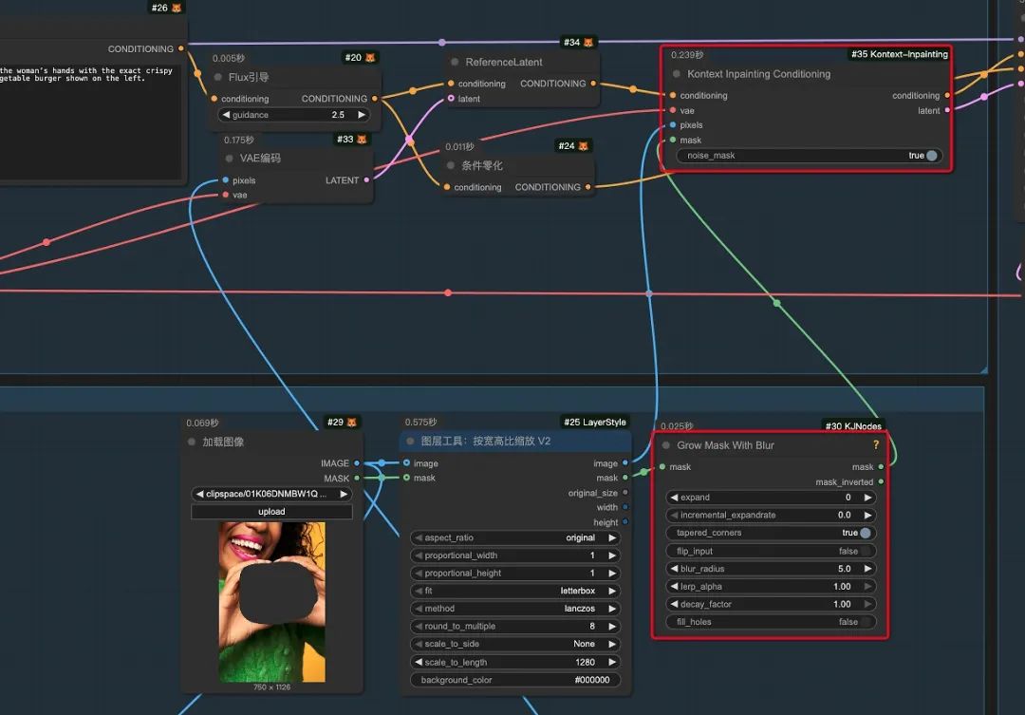Click the help question mark on Grow Mask With Blur
1025x715 pixels.
[x=875, y=444]
